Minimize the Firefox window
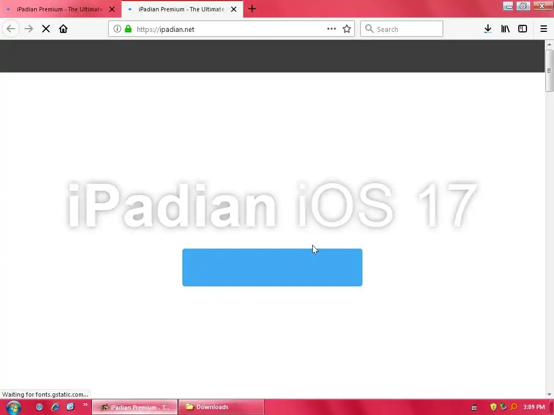 (508, 6)
